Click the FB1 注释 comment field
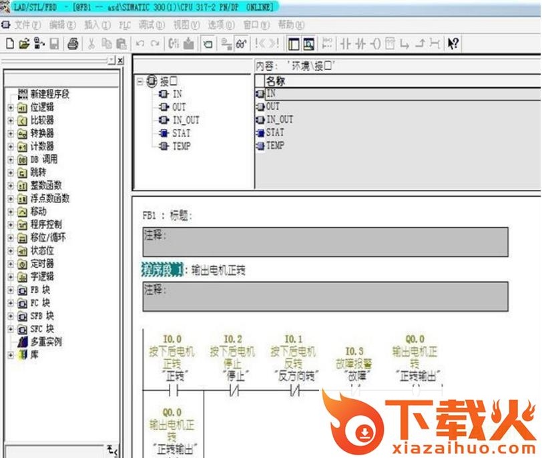This screenshot has width=542, height=458. [x=325, y=242]
